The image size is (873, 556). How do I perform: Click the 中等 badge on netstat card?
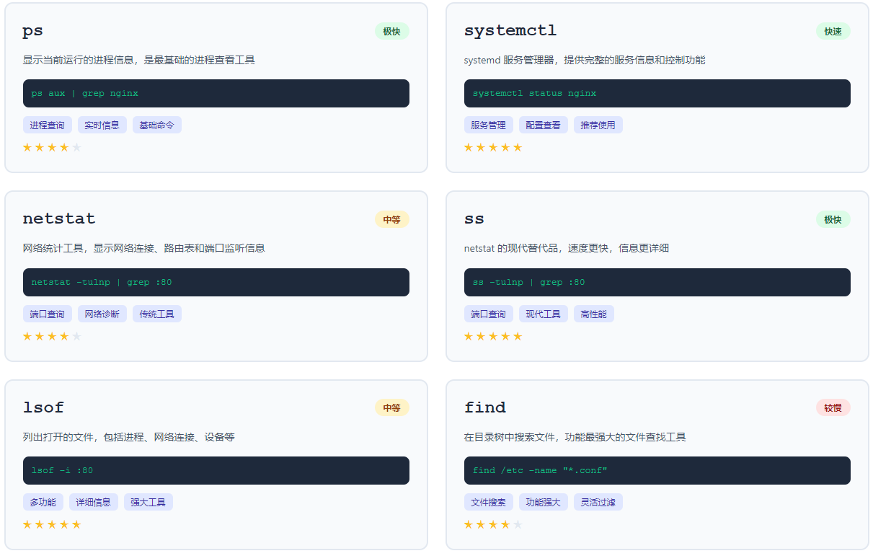pos(391,220)
